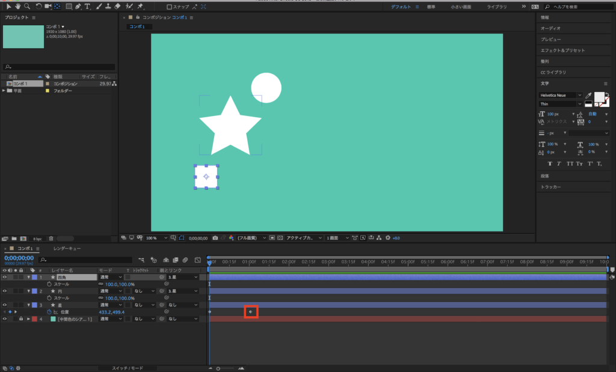616x372 pixels.
Task: Click the snapshot camera icon below the viewer
Action: click(215, 237)
